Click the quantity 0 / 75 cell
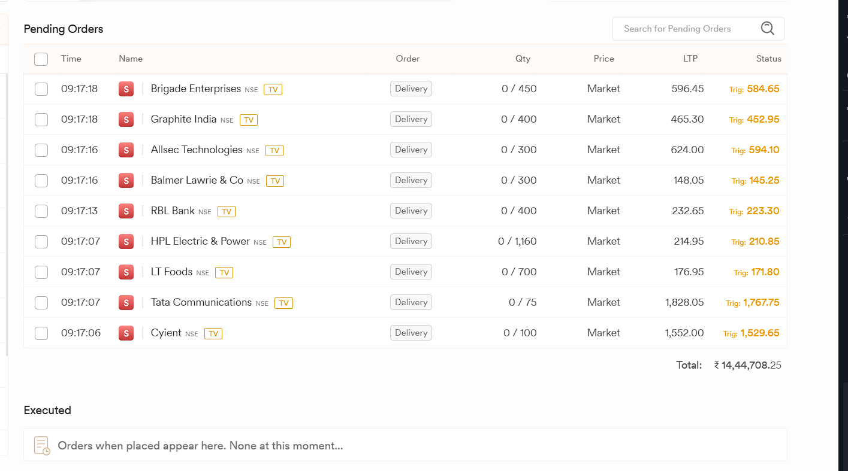Viewport: 848px width, 471px height. tap(523, 302)
